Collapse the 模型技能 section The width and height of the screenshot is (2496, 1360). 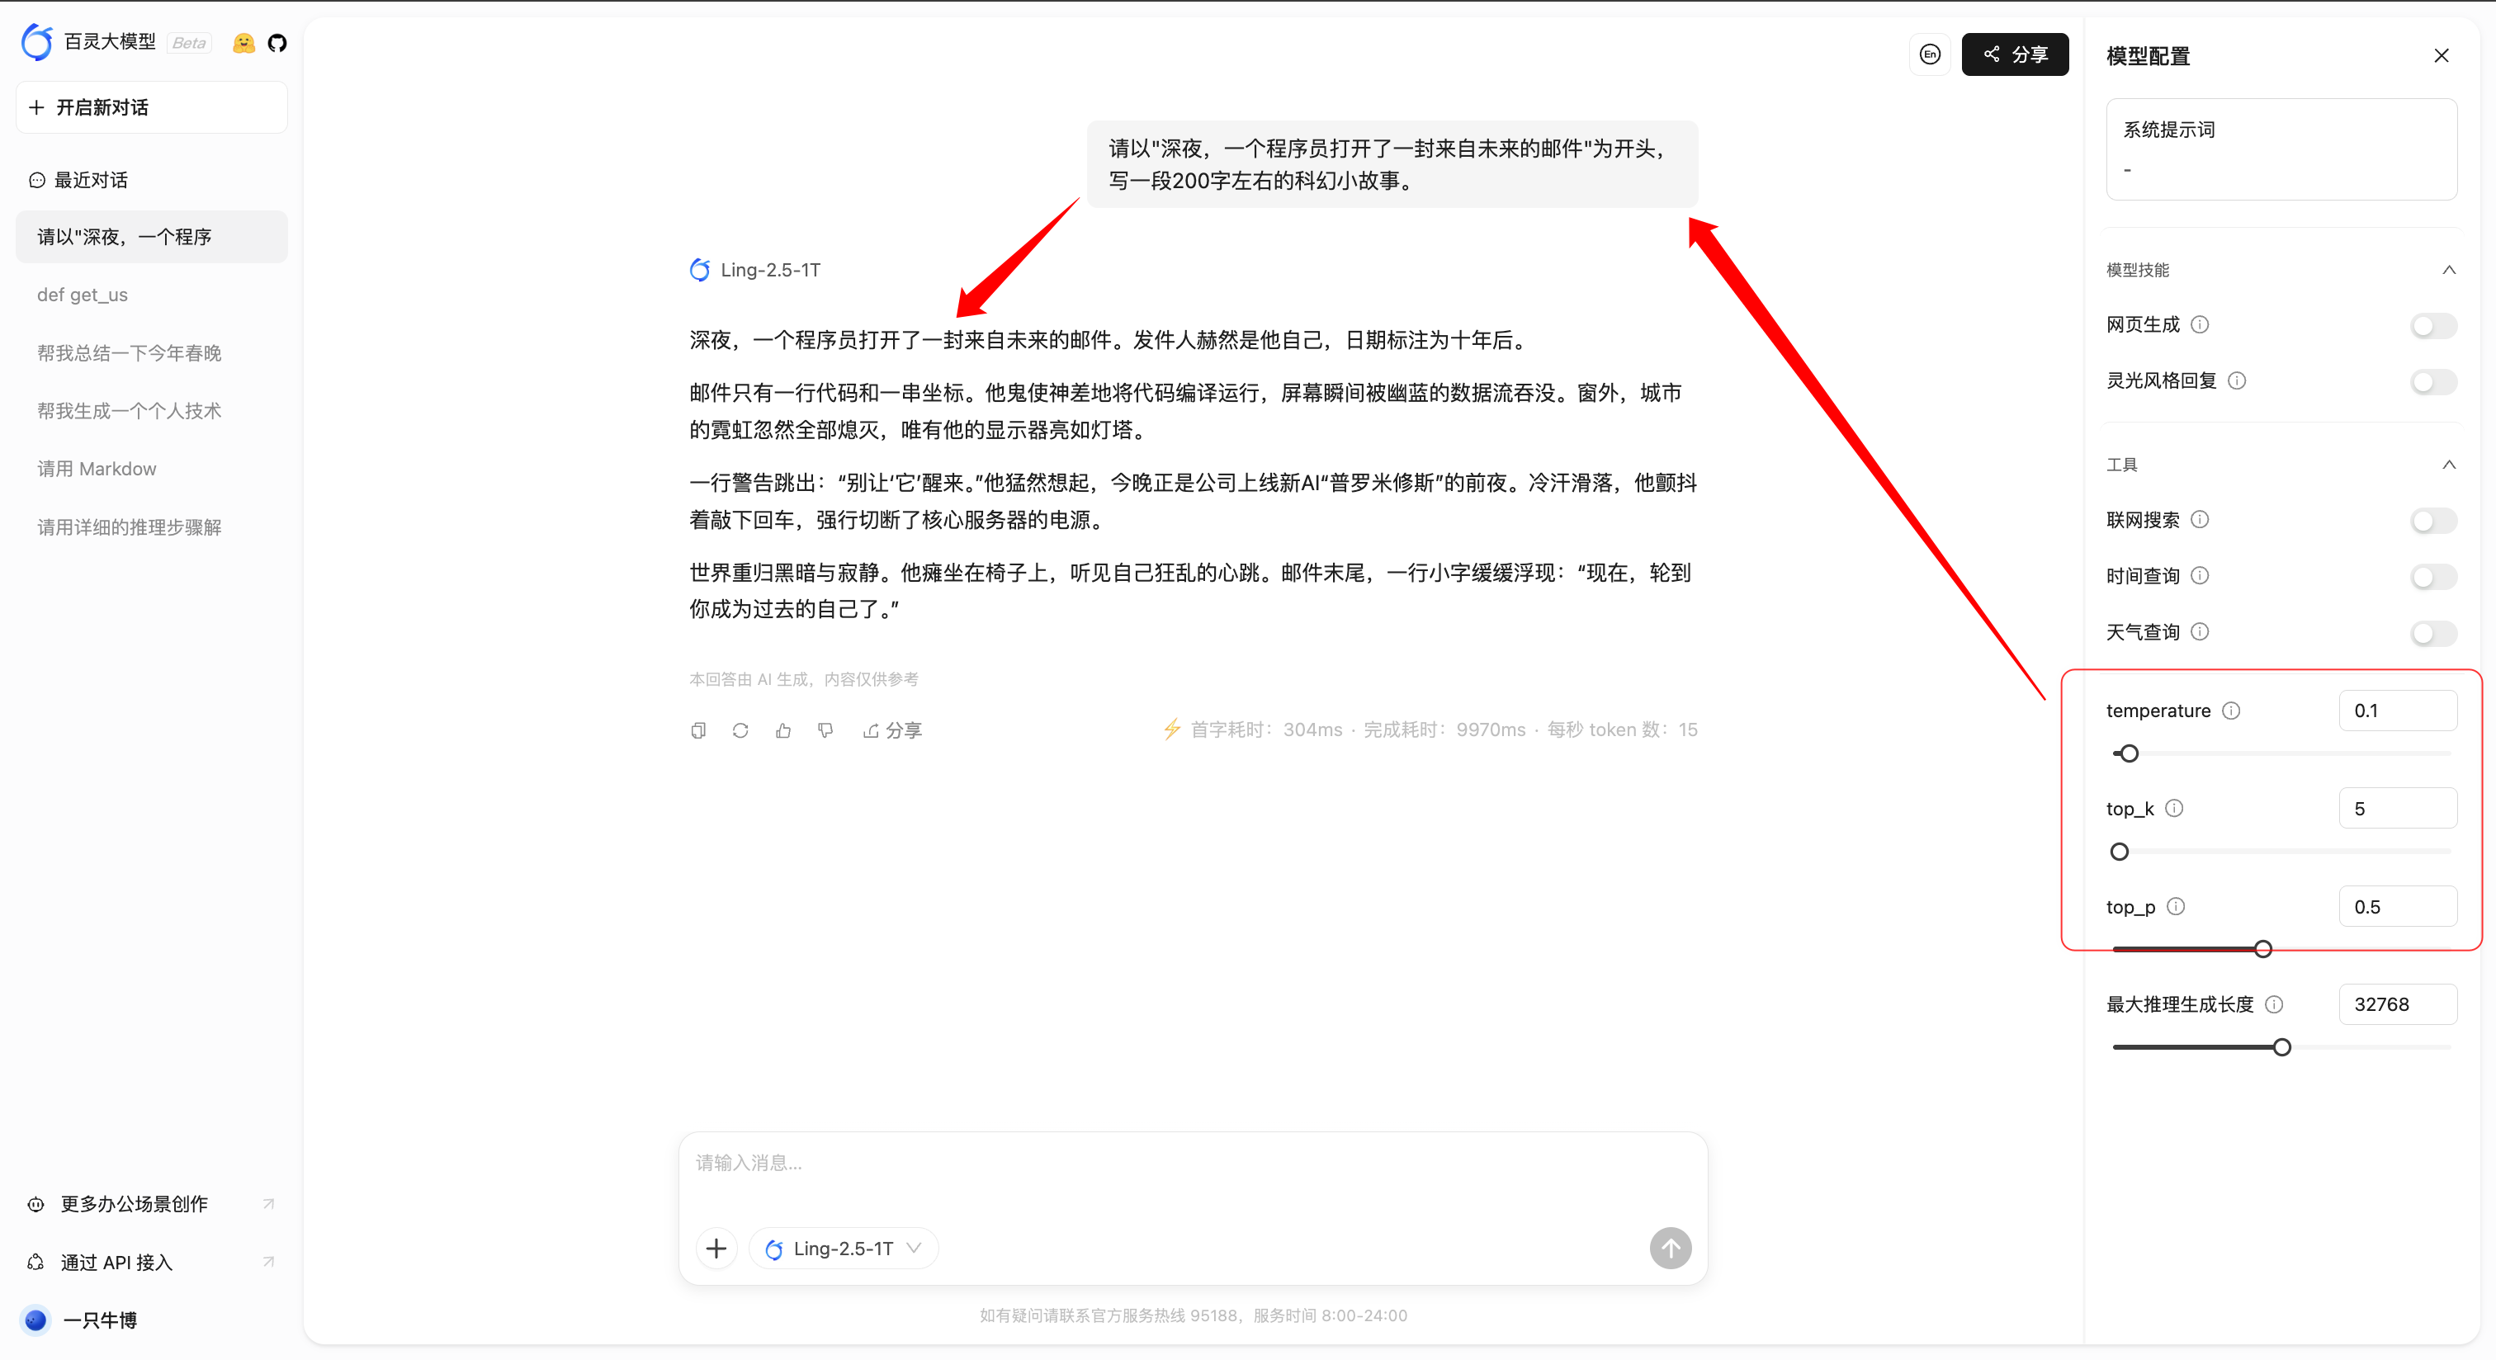[2451, 270]
